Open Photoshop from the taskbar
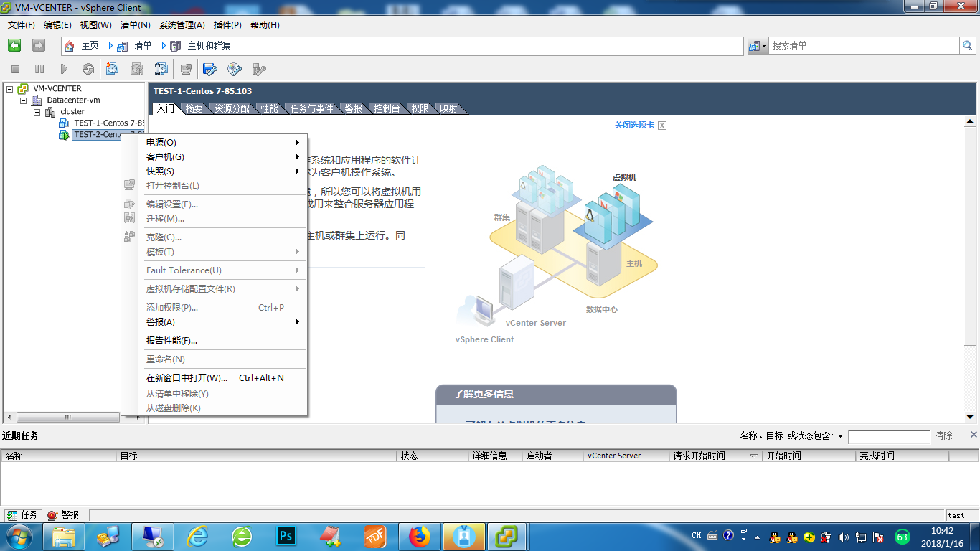Viewport: 980px width, 551px height. tap(286, 537)
